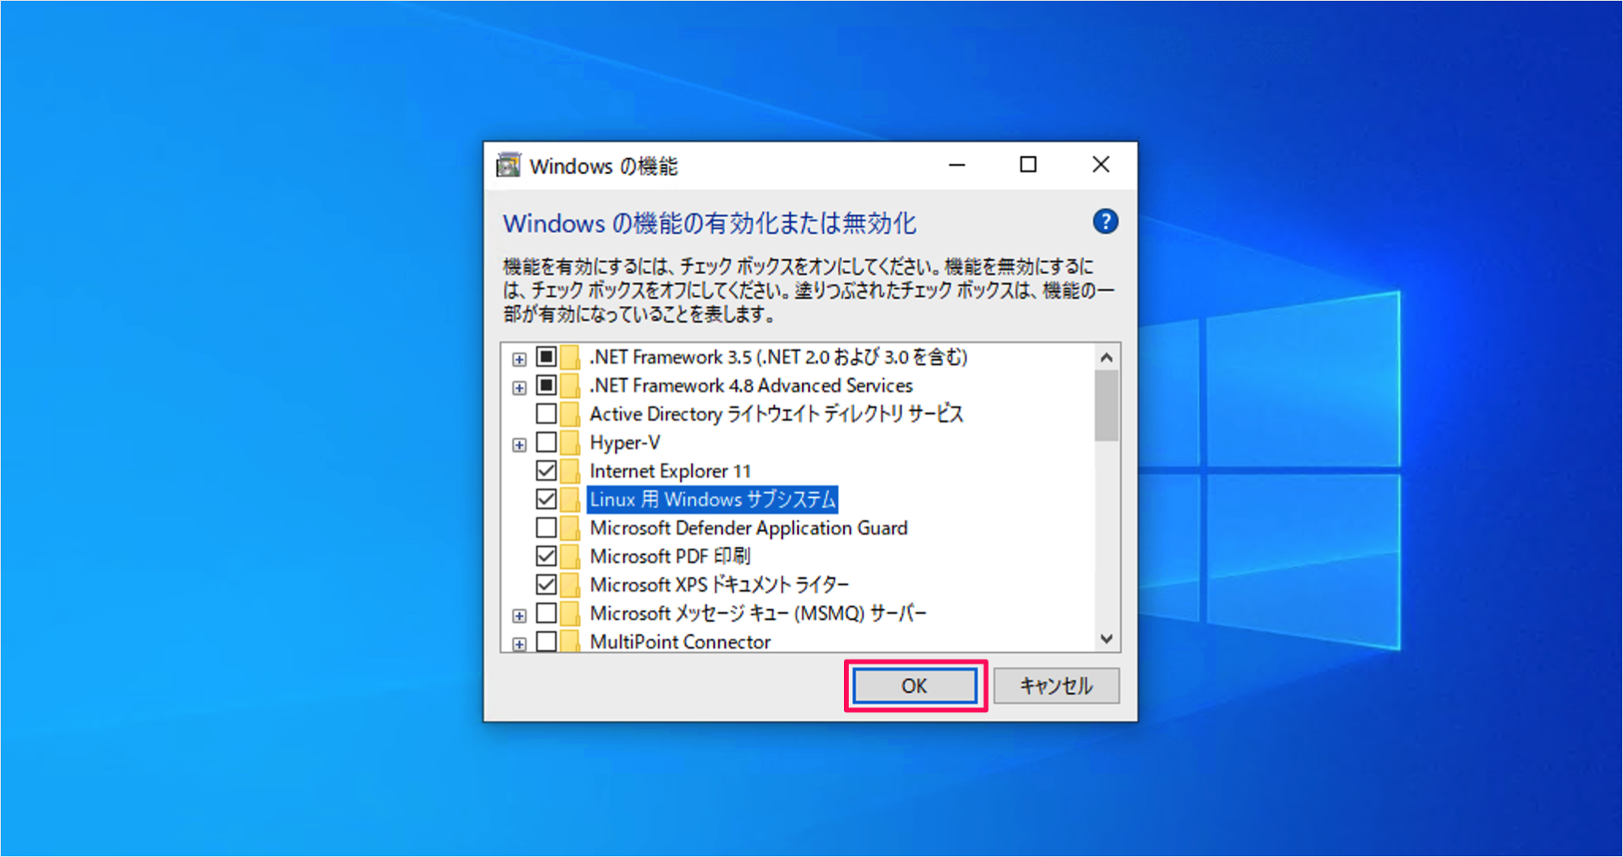Click the folder icon next to Microsoft PDF 印刷
The width and height of the screenshot is (1623, 857).
[572, 556]
